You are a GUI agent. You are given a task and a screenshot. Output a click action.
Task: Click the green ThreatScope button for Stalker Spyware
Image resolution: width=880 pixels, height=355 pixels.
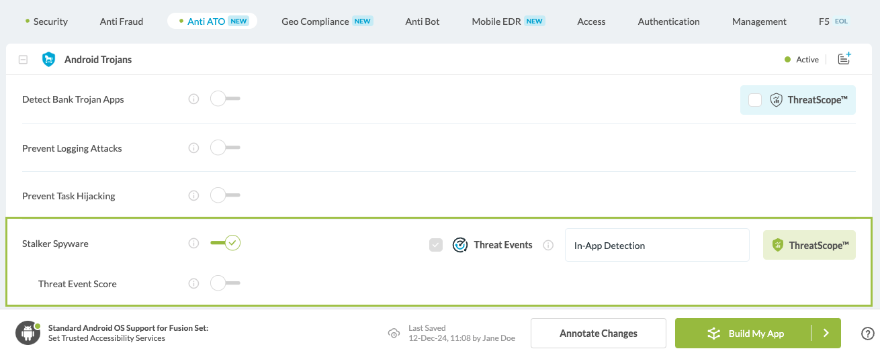[809, 246]
